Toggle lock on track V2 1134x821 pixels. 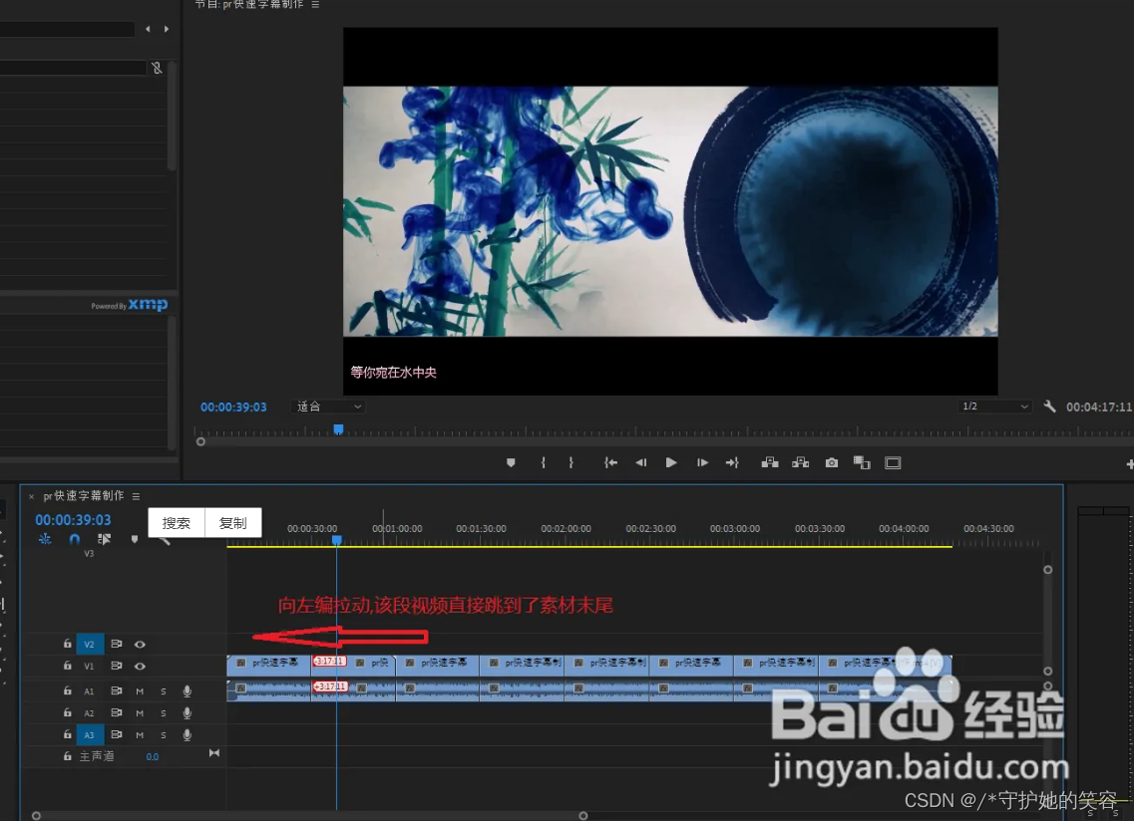67,644
